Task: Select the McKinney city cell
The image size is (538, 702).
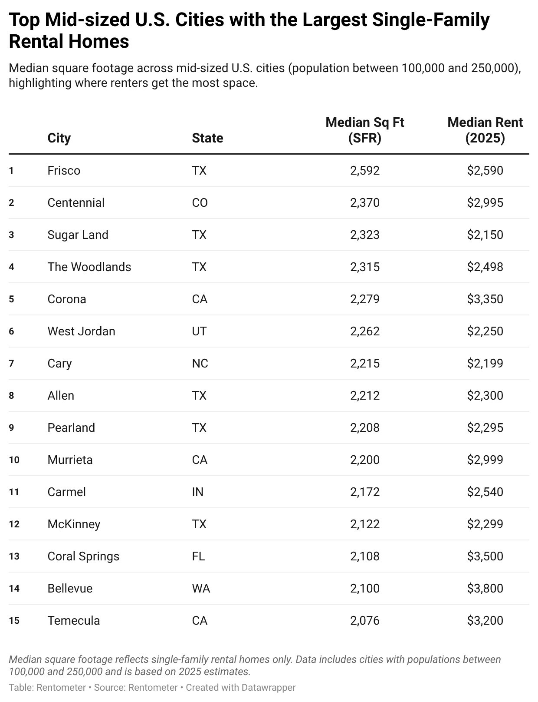Action: 74,524
